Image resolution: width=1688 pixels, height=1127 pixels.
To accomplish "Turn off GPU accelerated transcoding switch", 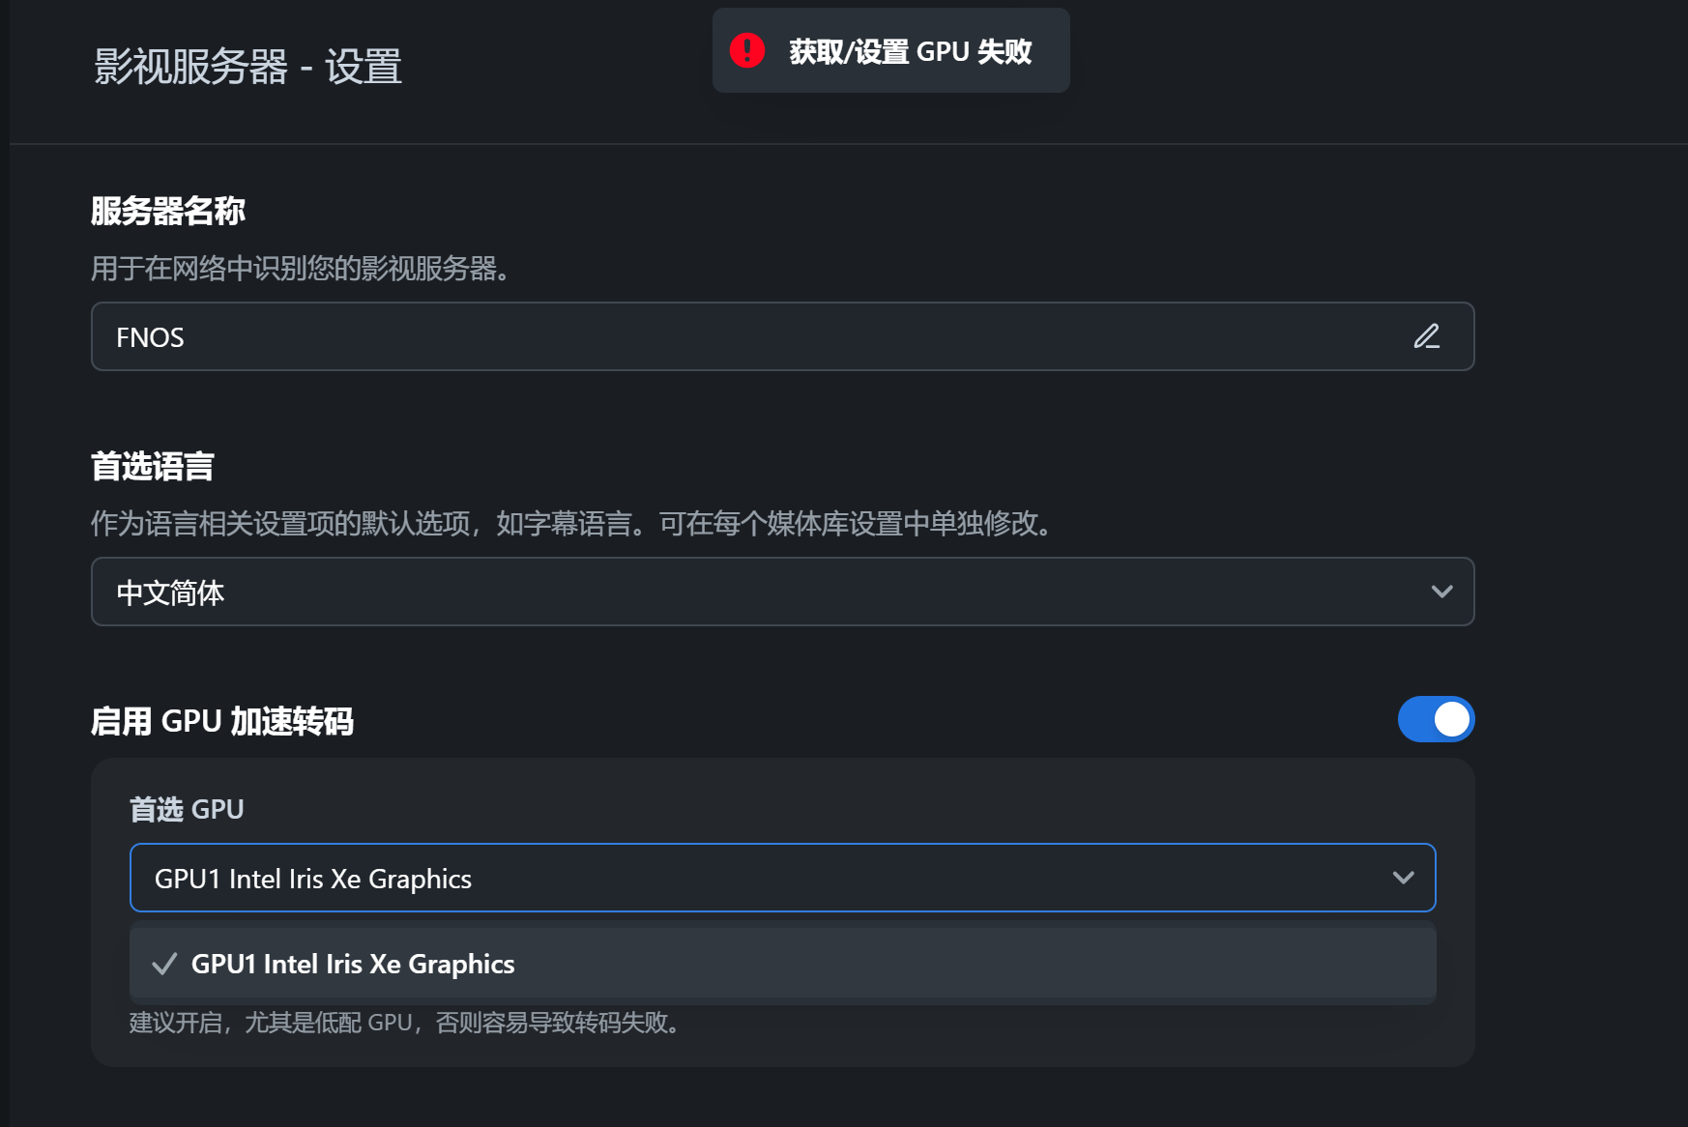I will tap(1436, 719).
